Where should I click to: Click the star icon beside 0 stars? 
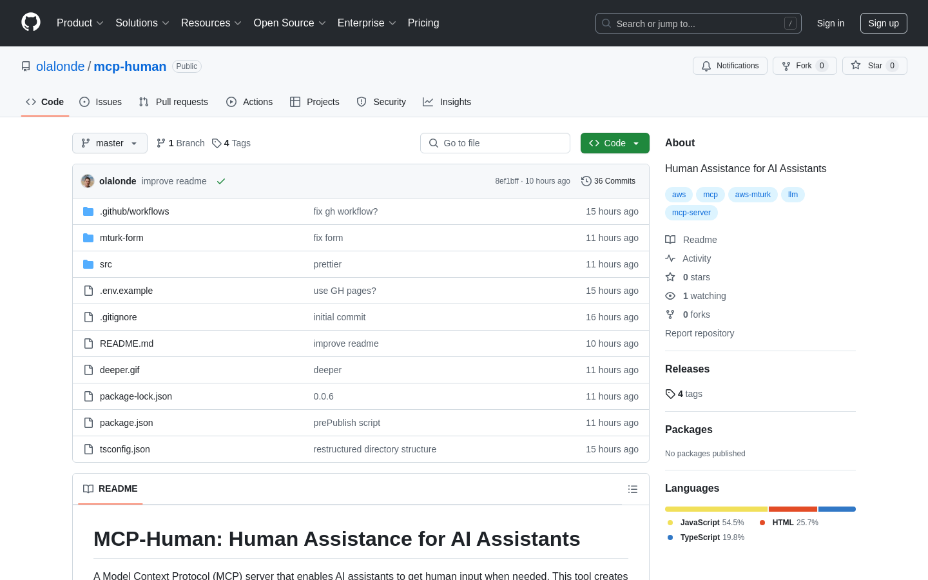[x=670, y=277]
